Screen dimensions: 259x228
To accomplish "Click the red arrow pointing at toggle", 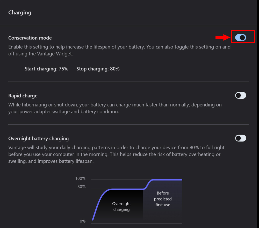I will [222, 38].
